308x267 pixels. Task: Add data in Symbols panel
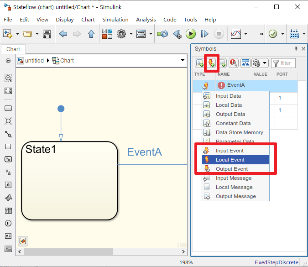pos(200,63)
